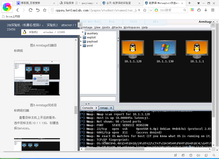219x159 pixels.
Task: Open the Armitage View menu
Action: (97, 27)
